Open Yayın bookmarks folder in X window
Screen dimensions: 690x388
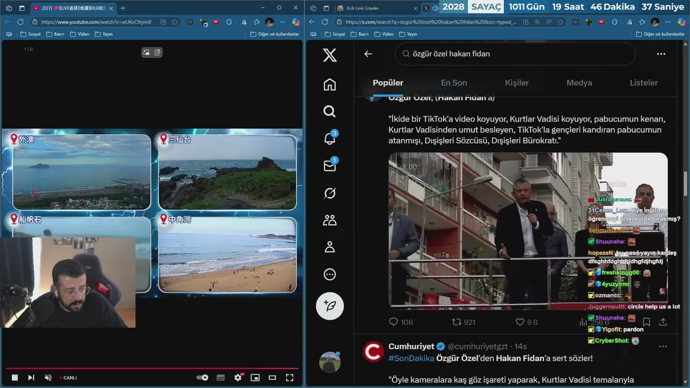[x=408, y=34]
